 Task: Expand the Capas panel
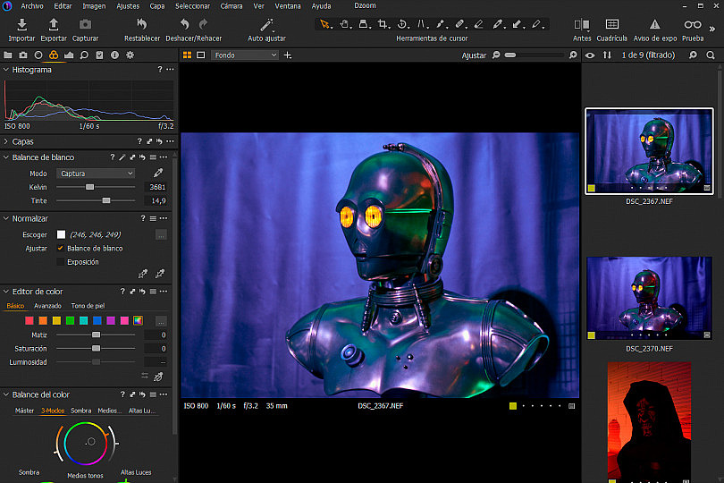click(x=6, y=141)
